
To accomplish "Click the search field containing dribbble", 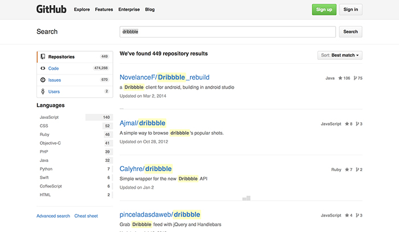I will pyautogui.click(x=228, y=32).
